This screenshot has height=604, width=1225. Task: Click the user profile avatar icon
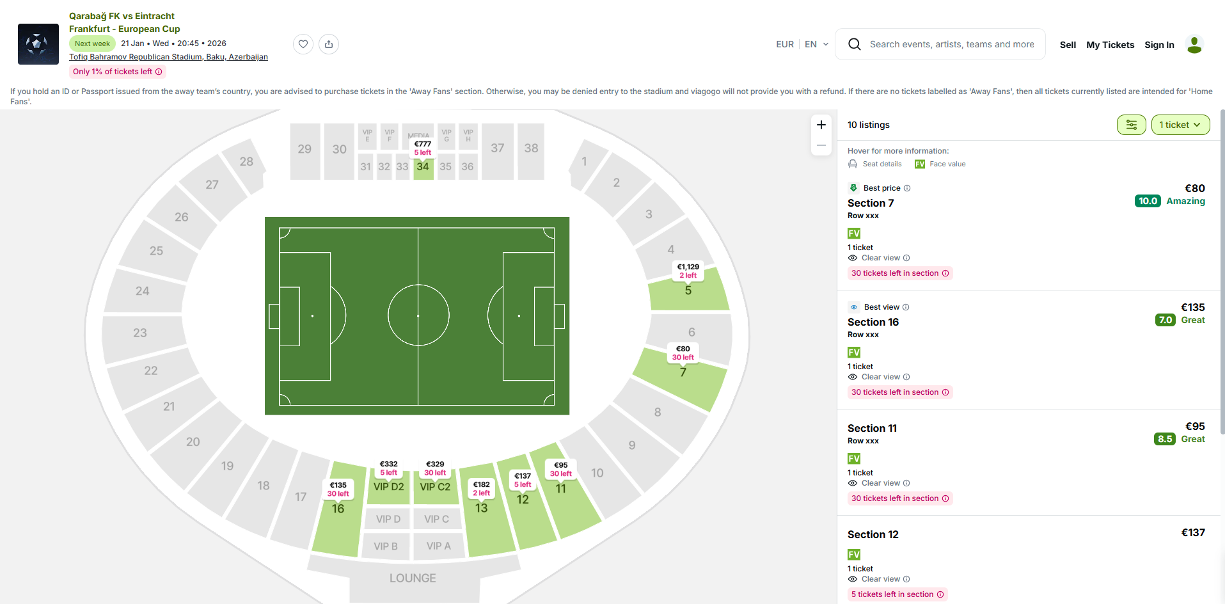pyautogui.click(x=1194, y=44)
